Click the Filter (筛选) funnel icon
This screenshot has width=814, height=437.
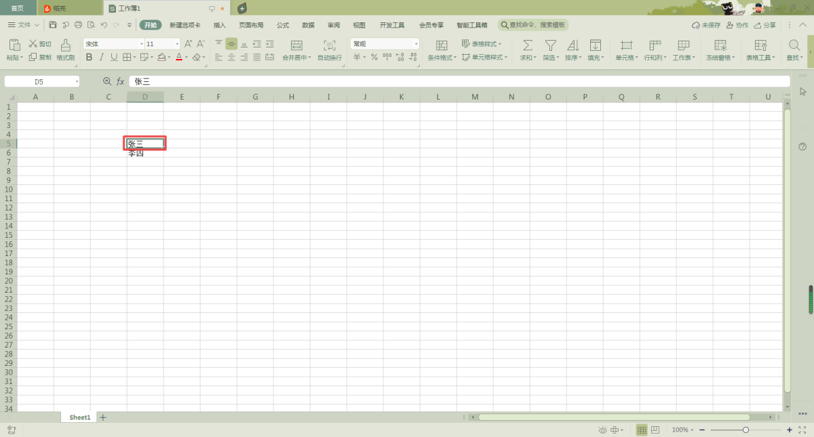click(550, 45)
